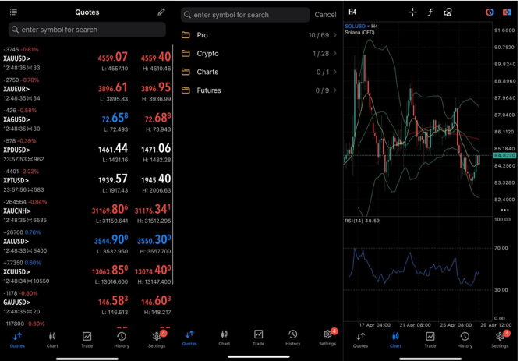Select the XAUEUR quote row
520x361 pixels.
point(87,90)
